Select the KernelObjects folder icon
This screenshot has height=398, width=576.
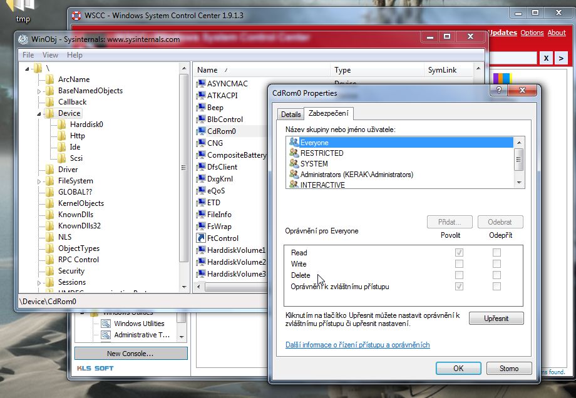pos(50,203)
